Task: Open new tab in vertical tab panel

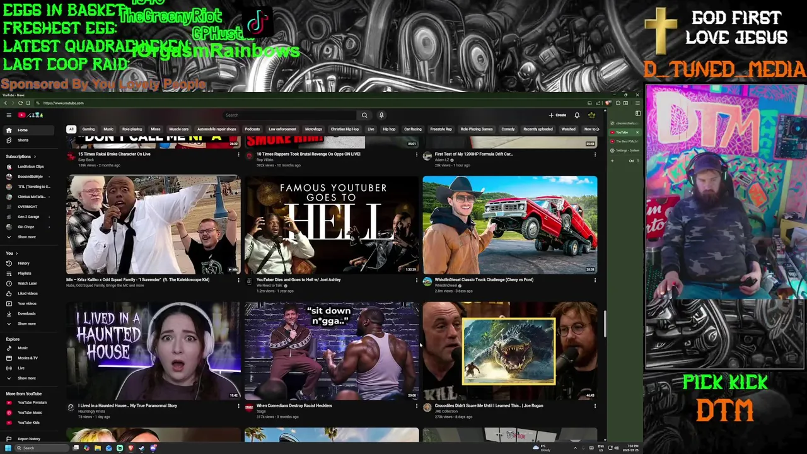Action: point(612,161)
